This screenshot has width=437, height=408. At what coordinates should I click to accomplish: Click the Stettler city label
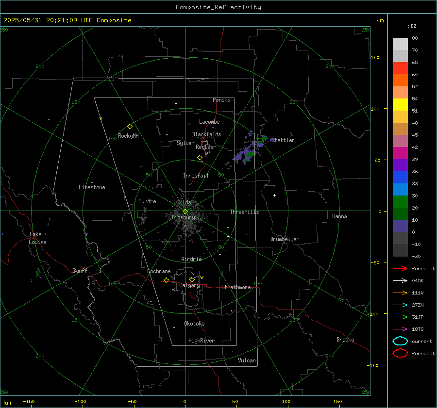[283, 140]
